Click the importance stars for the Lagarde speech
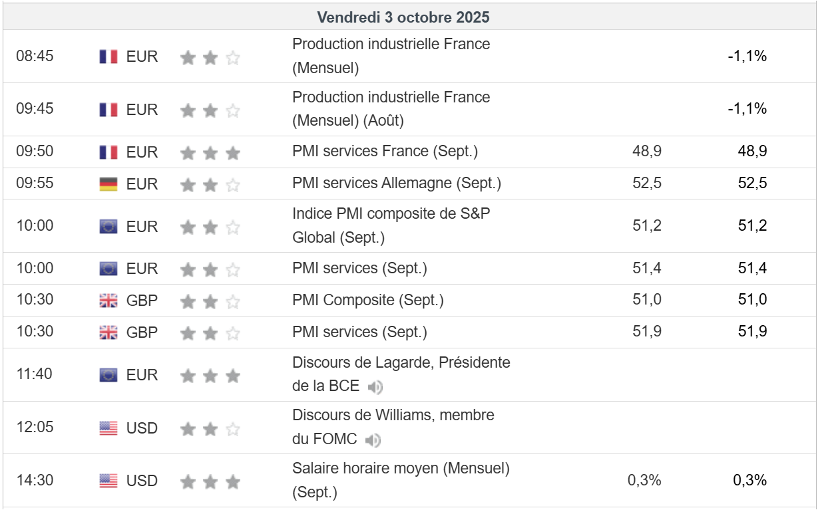This screenshot has width=820, height=510. [210, 376]
